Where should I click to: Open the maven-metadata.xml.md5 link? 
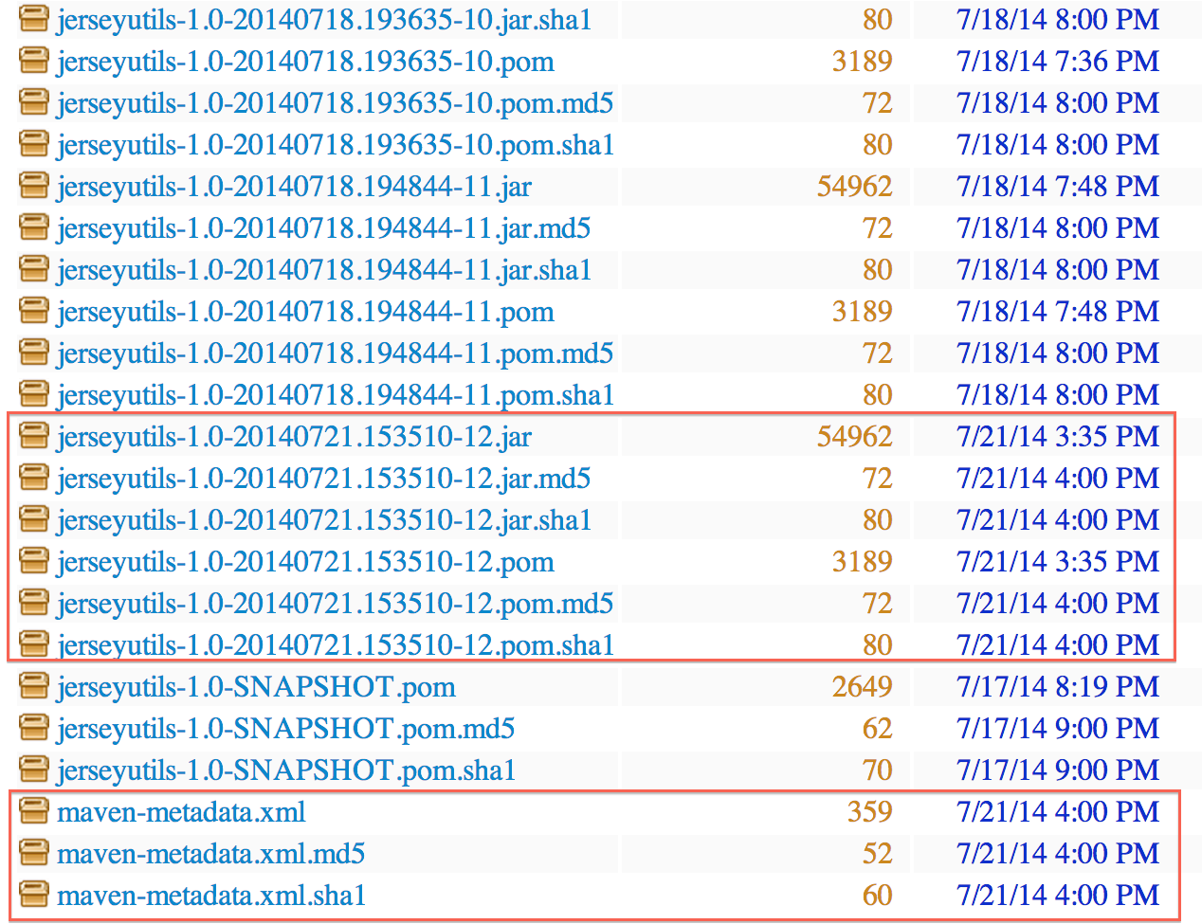210,854
